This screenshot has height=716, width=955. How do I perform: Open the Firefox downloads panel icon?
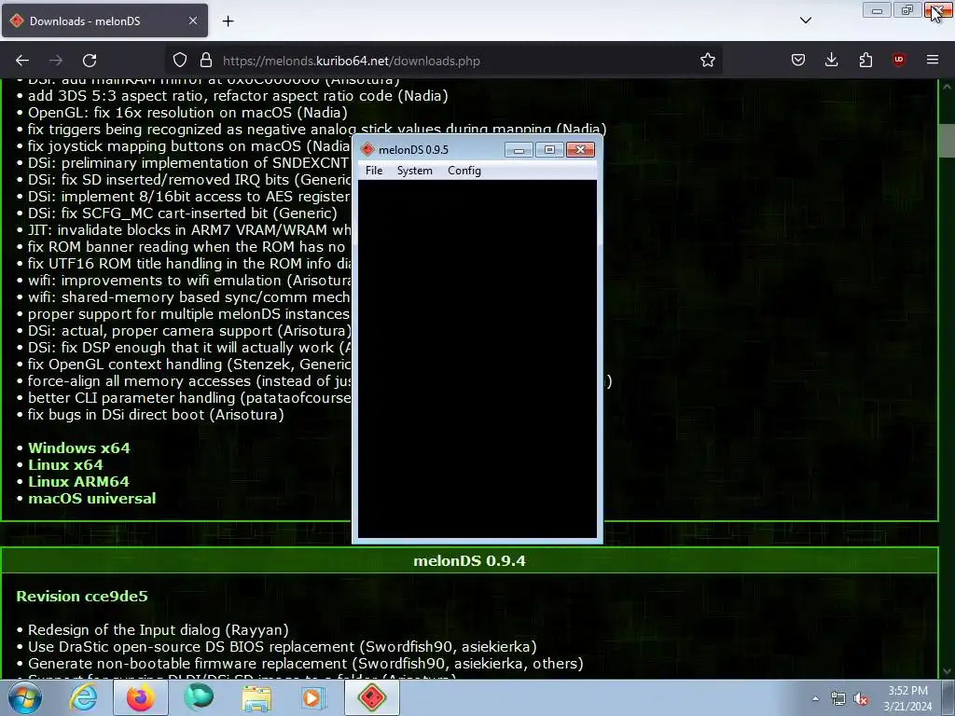(x=831, y=61)
